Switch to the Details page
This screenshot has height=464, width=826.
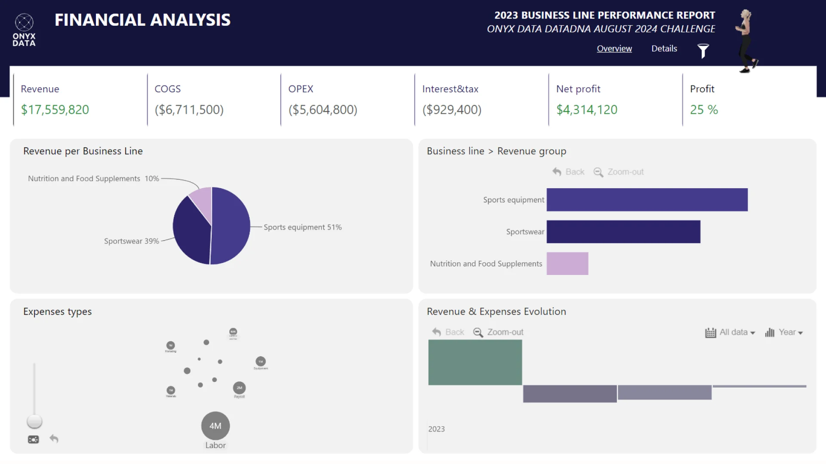pyautogui.click(x=664, y=49)
